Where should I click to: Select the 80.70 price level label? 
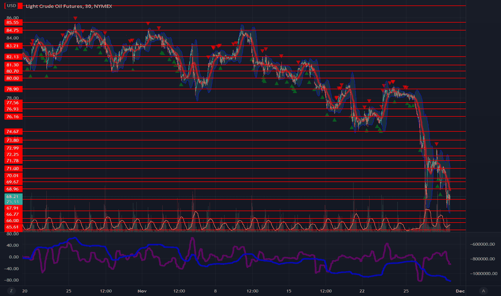tap(13, 71)
